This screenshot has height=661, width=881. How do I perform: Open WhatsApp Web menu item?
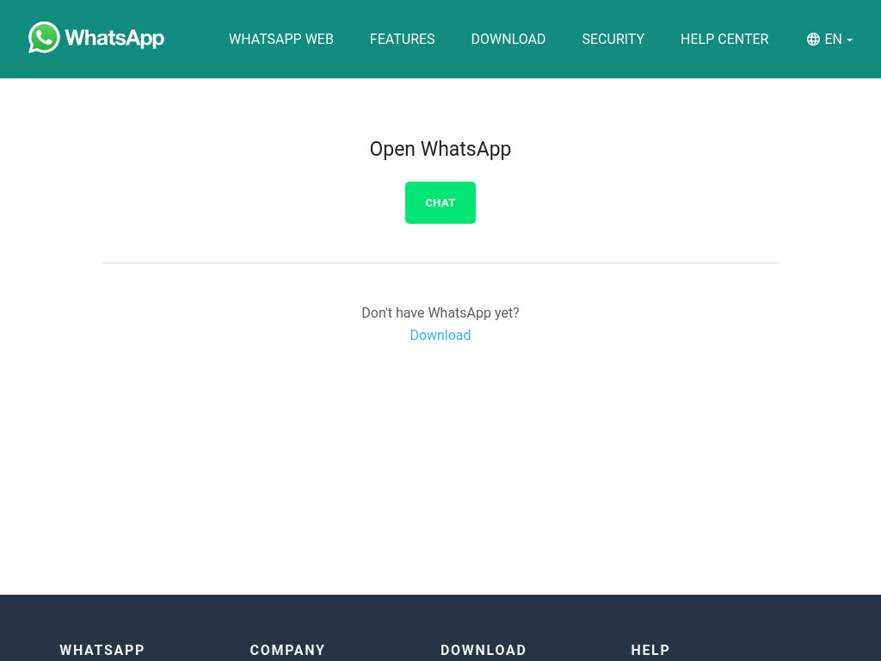[281, 39]
